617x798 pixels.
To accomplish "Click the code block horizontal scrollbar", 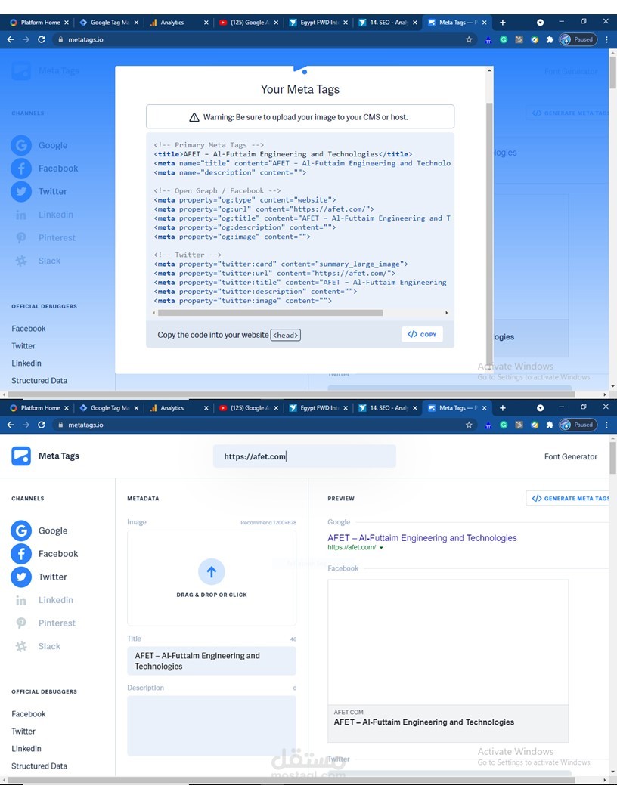I will (x=270, y=313).
